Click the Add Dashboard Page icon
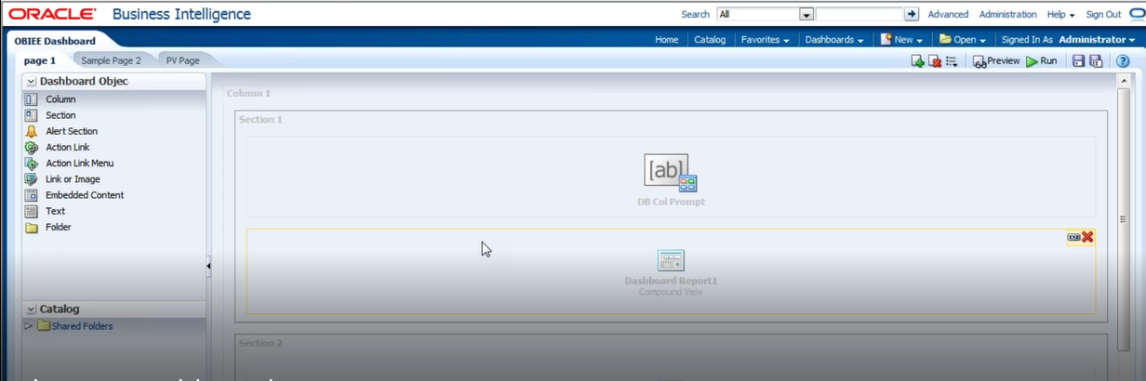1146x381 pixels. tap(917, 61)
